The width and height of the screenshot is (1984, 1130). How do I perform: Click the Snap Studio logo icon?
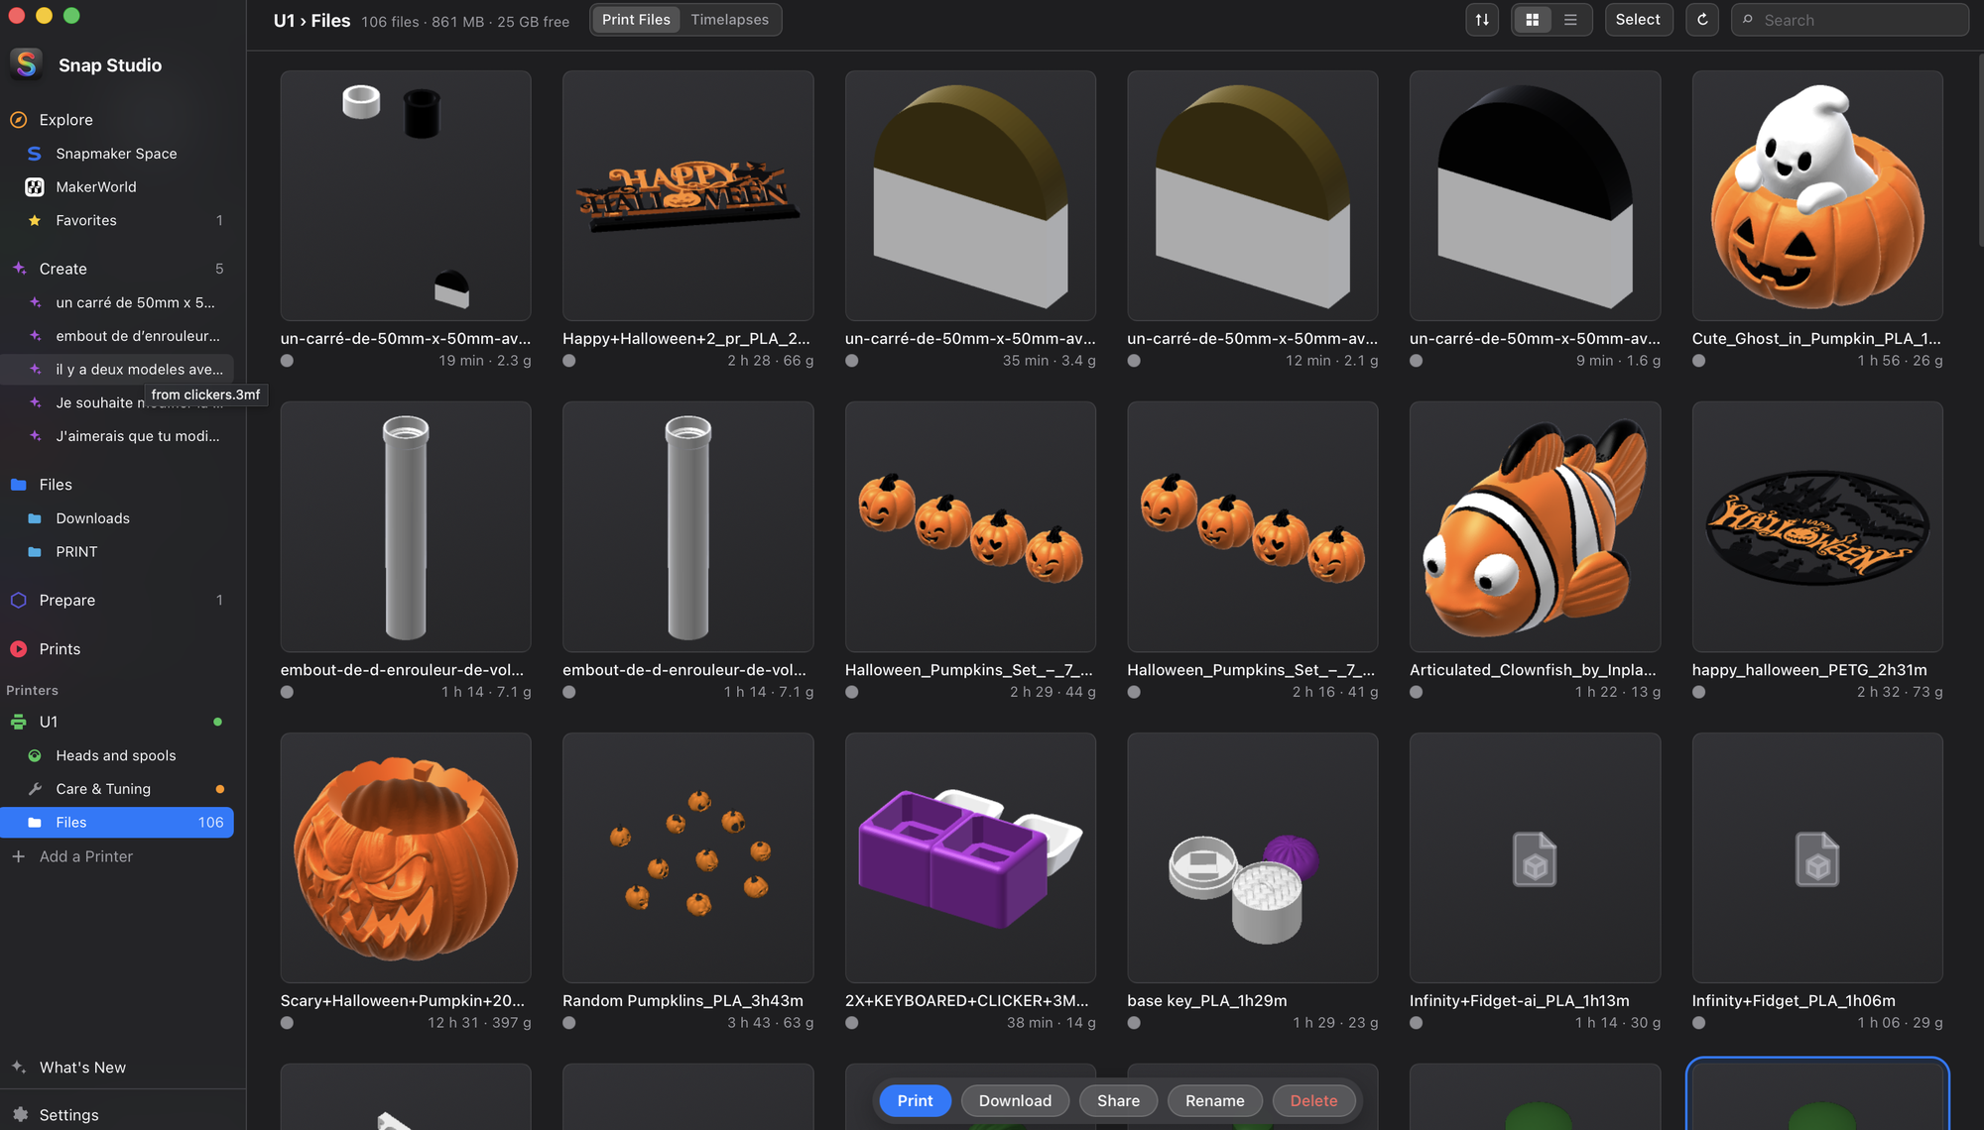pyautogui.click(x=27, y=64)
